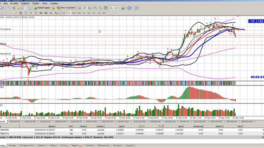Switch to M15 timeframe
The width and height of the screenshot is (264, 148).
pyautogui.click(x=74, y=13)
